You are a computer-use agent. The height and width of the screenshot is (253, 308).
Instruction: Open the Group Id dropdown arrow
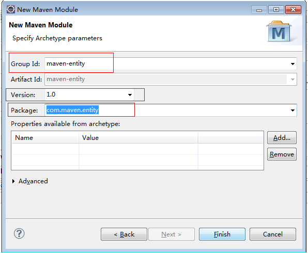[292, 64]
